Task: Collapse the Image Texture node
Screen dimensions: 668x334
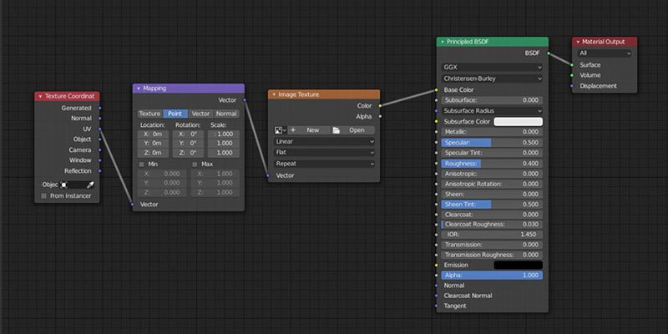Action: point(274,94)
